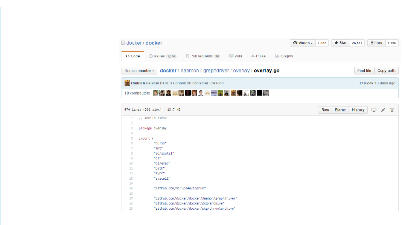Click docker/pkg/archive import line
This screenshot has width=402, height=225.
pyautogui.click(x=189, y=204)
